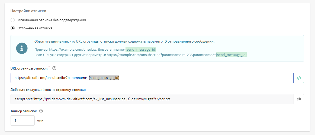Select the 'Отложенная отписка' radio button

tap(13, 28)
